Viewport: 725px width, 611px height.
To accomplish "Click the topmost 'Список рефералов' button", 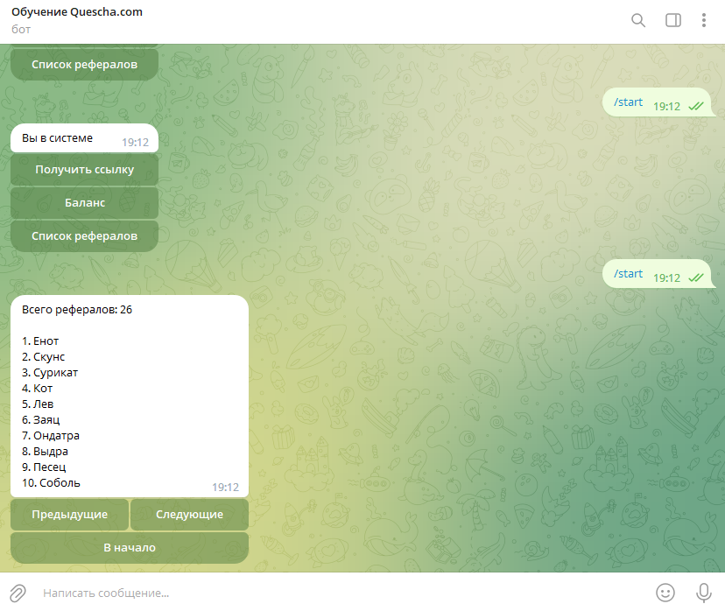I will click(x=85, y=65).
